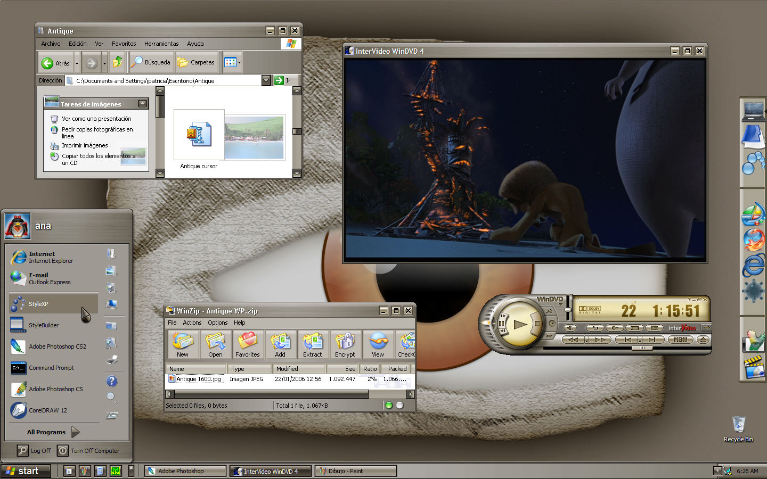767x479 pixels.
Task: Click Ver como una presentación link
Action: pyautogui.click(x=96, y=119)
